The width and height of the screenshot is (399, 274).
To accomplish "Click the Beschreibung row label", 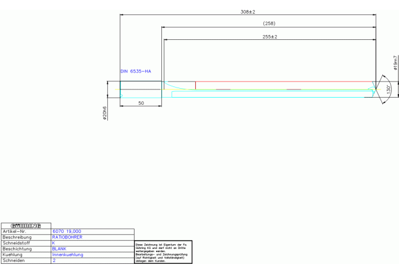I will point(17,237).
